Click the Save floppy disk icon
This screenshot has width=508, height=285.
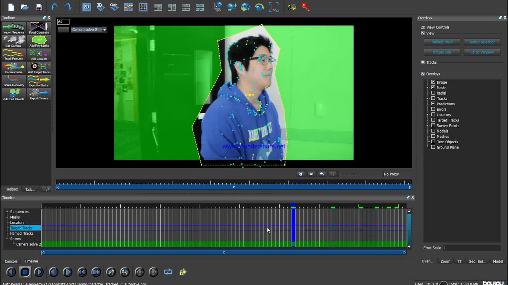tap(38, 7)
